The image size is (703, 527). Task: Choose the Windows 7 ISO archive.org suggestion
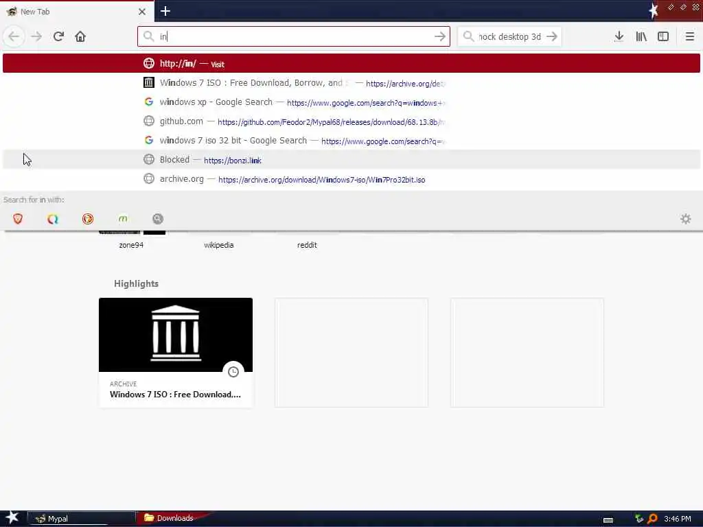point(351,83)
